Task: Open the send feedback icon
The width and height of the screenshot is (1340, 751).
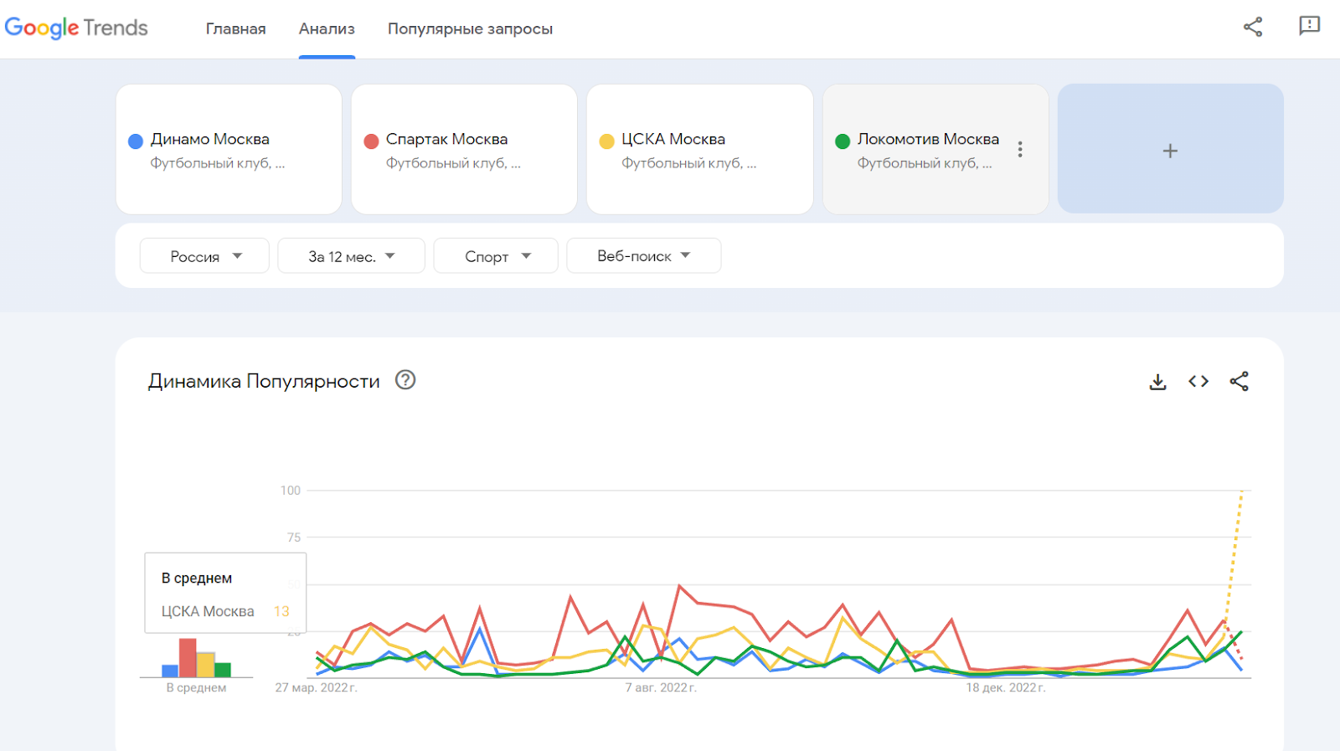Action: coord(1309,27)
